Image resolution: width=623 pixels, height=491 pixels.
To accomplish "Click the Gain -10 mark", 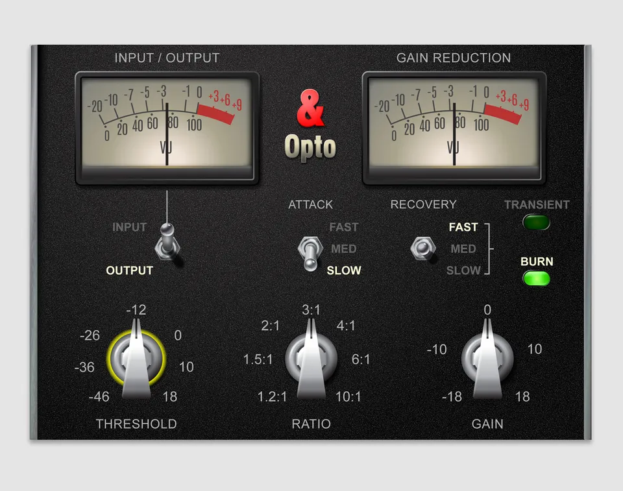I will 437,350.
